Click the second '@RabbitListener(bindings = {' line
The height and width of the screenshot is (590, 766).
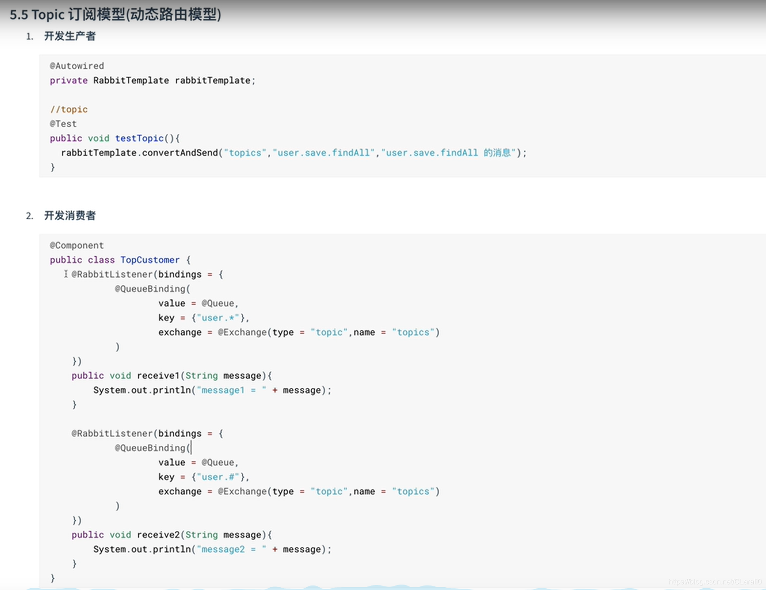pyautogui.click(x=147, y=434)
